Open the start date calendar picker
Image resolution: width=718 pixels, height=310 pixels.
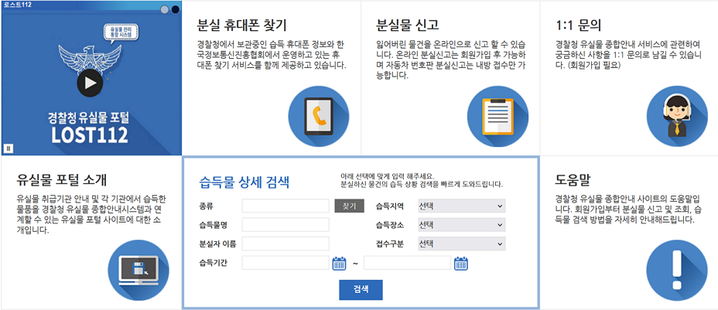pyautogui.click(x=338, y=264)
